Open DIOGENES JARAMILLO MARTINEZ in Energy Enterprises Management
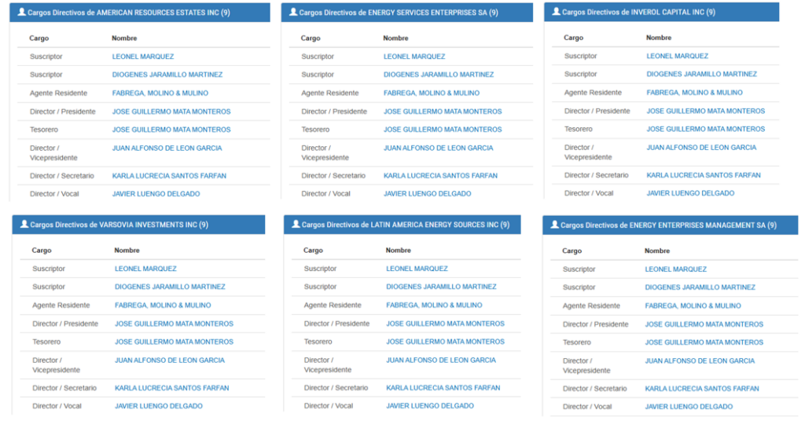805x421 pixels. pos(700,287)
